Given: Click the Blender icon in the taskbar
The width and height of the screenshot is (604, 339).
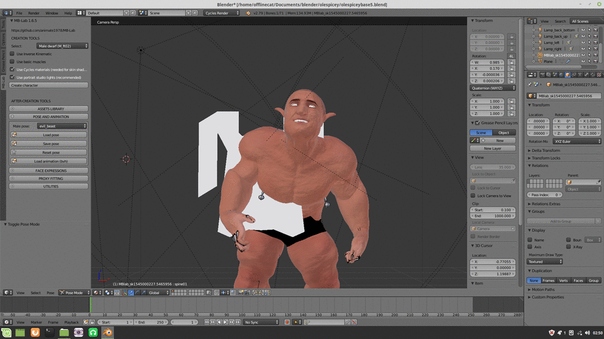Looking at the screenshot, I should [x=107, y=333].
